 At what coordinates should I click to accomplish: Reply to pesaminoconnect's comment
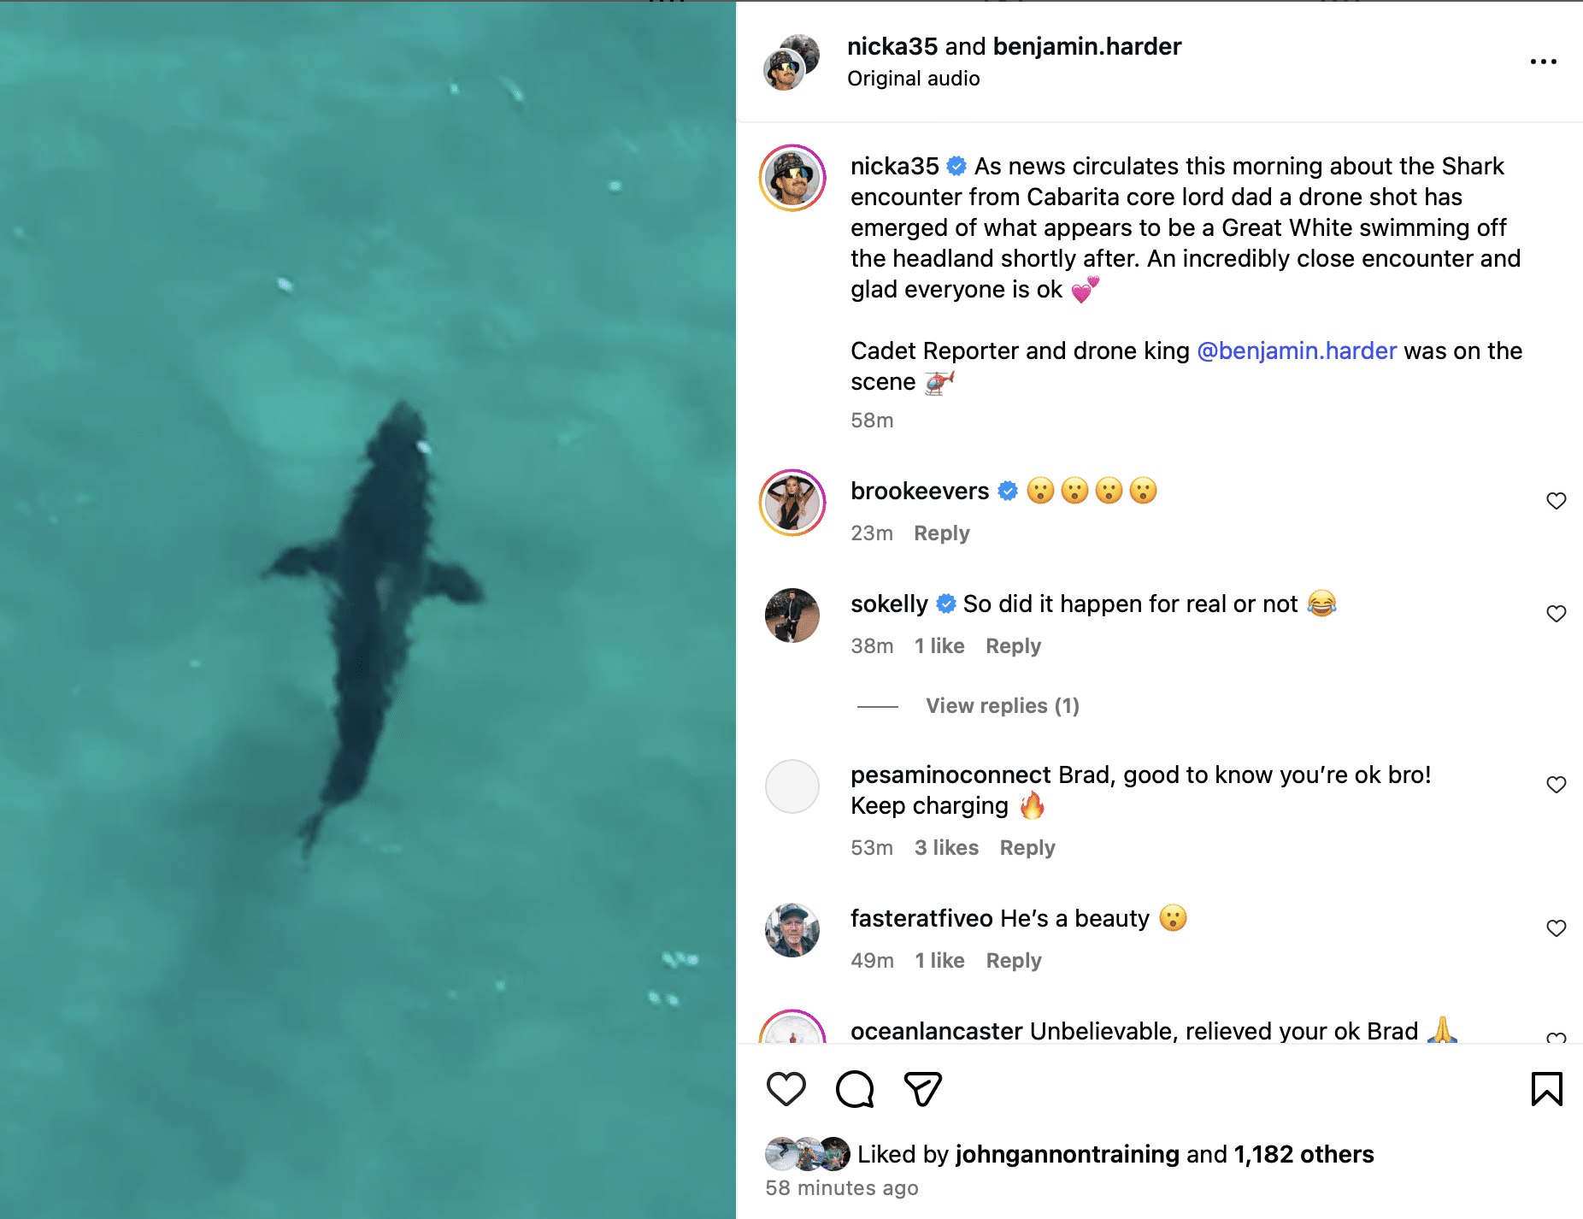tap(1027, 848)
